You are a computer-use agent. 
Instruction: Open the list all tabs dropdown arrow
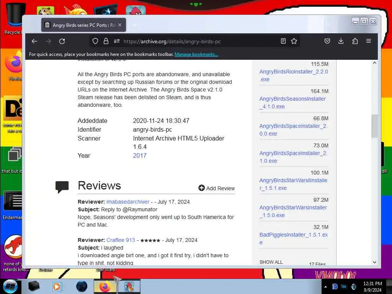click(328, 25)
